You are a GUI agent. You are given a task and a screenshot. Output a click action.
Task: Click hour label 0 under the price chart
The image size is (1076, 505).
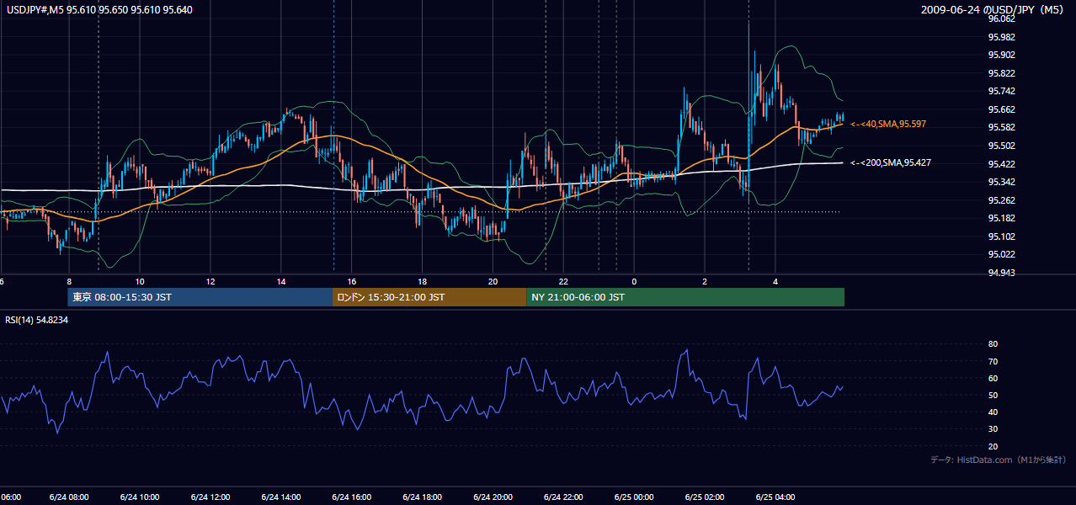click(634, 281)
